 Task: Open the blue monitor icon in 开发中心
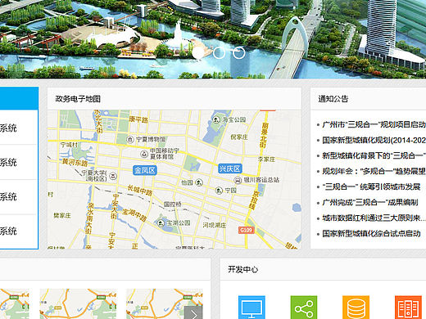(252, 308)
